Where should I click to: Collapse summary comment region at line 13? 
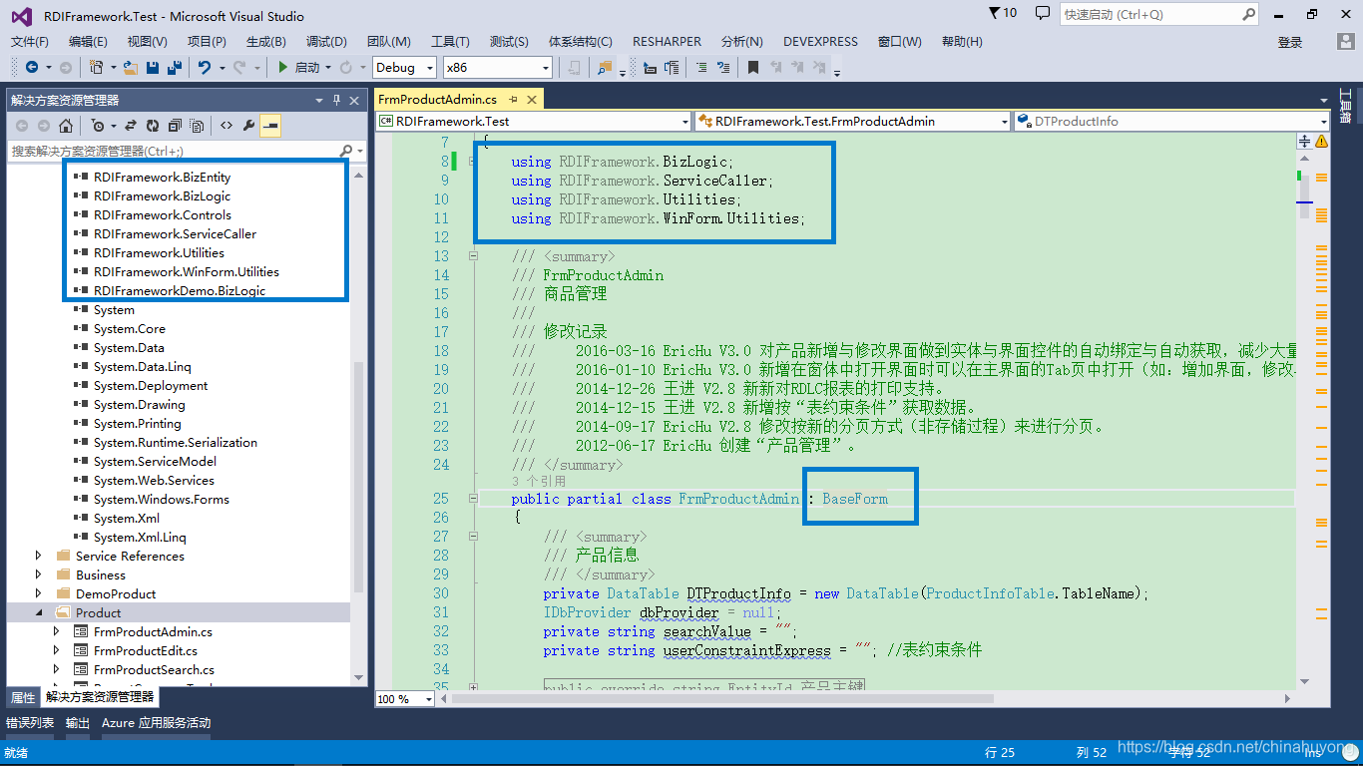473,256
